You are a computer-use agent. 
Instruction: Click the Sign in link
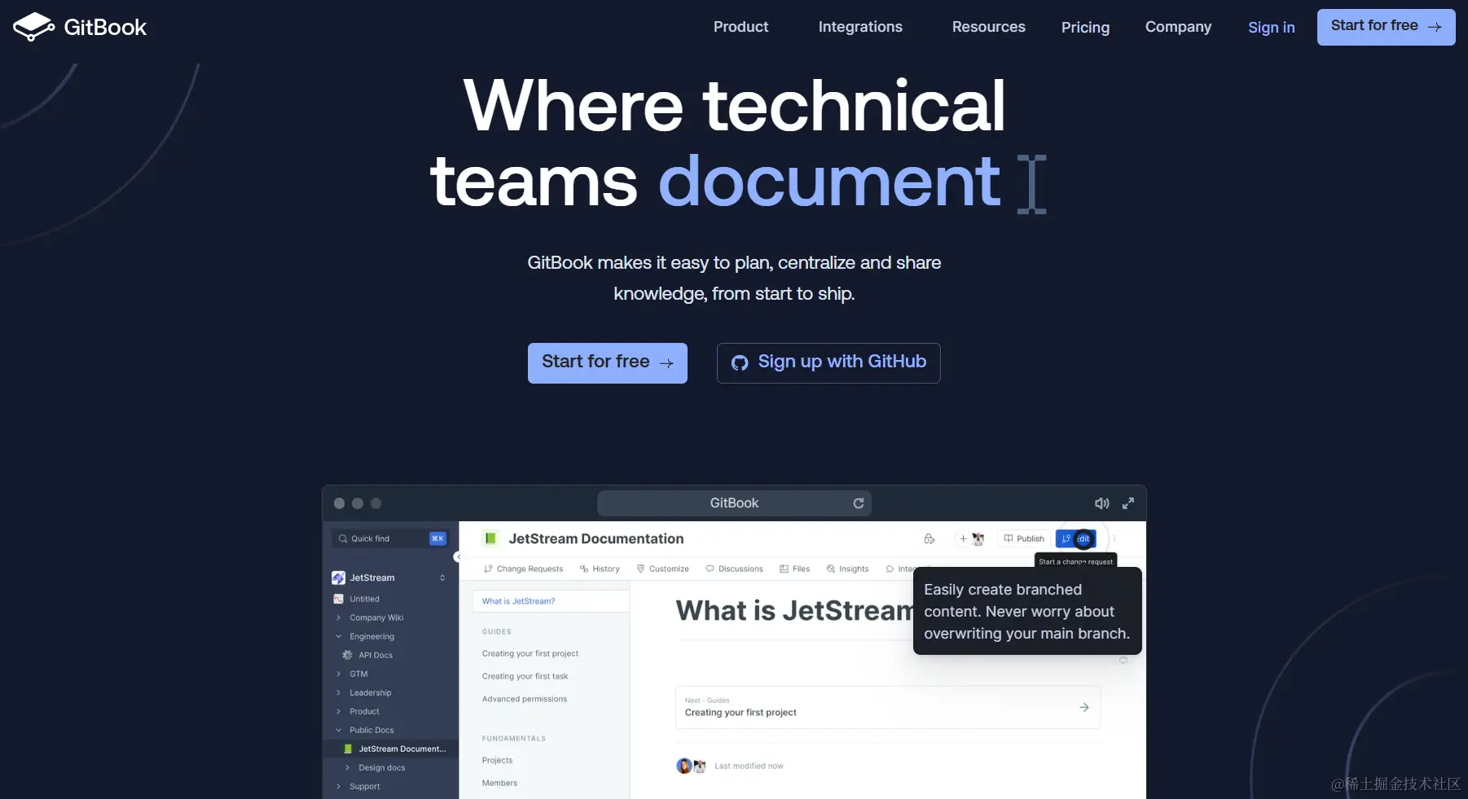point(1271,28)
